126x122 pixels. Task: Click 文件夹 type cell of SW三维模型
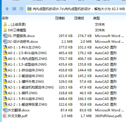[100, 30]
